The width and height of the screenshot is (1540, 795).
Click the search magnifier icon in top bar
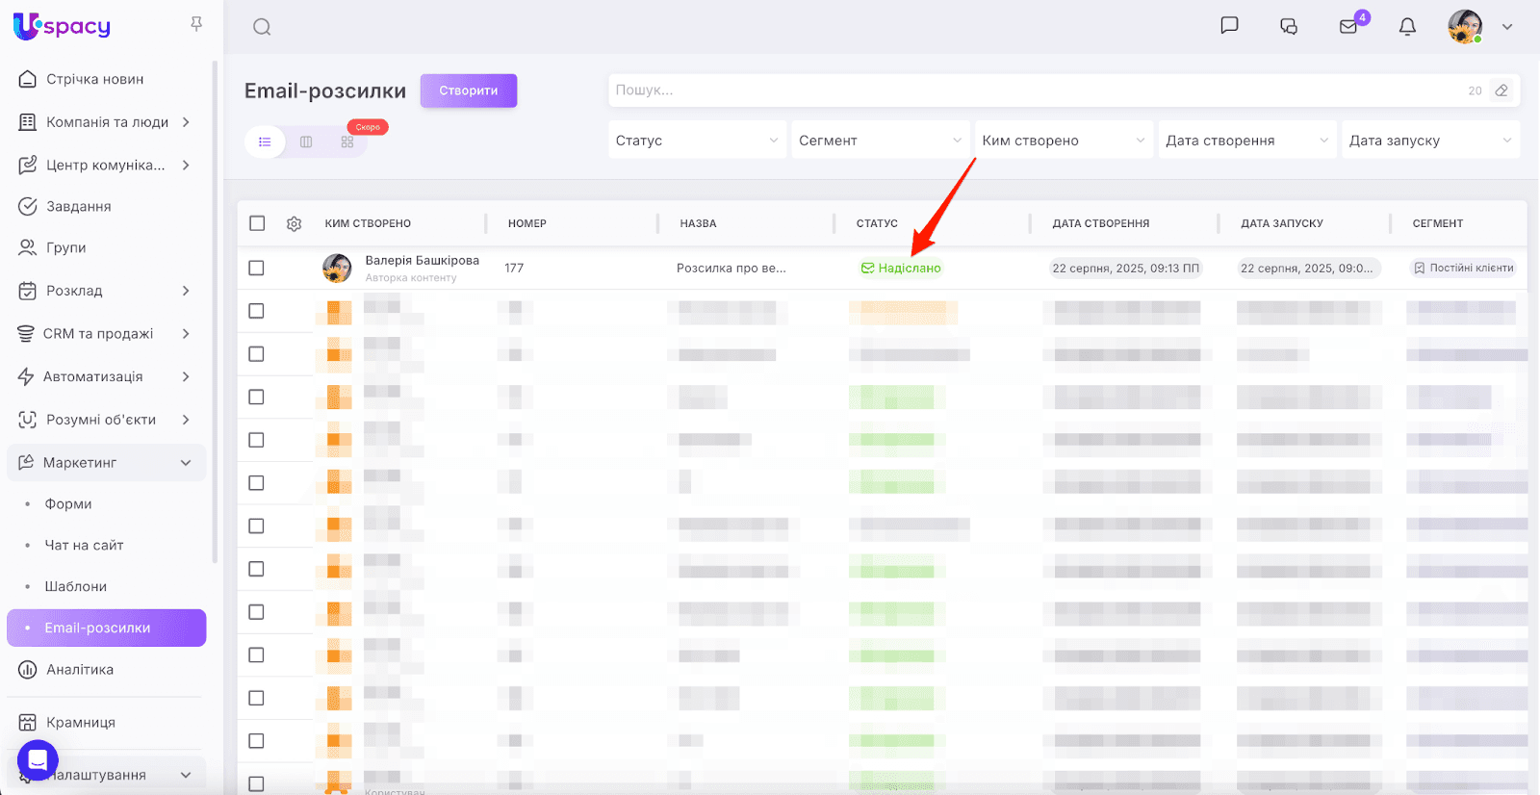click(262, 27)
